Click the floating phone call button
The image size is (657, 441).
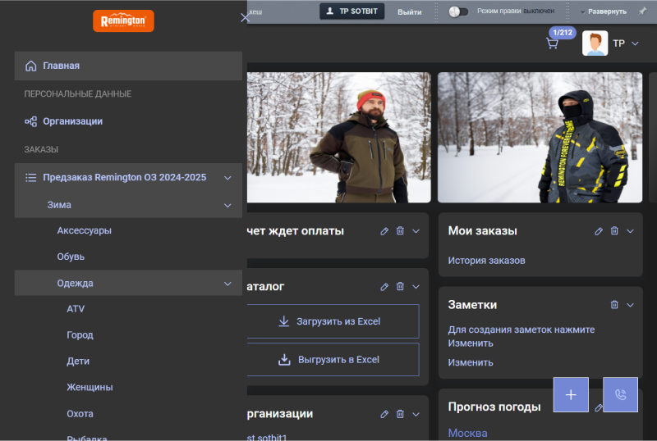pyautogui.click(x=621, y=394)
